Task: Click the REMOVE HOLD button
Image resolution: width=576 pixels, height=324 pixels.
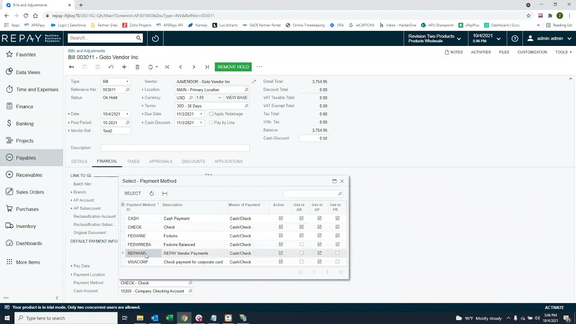Action: click(233, 67)
